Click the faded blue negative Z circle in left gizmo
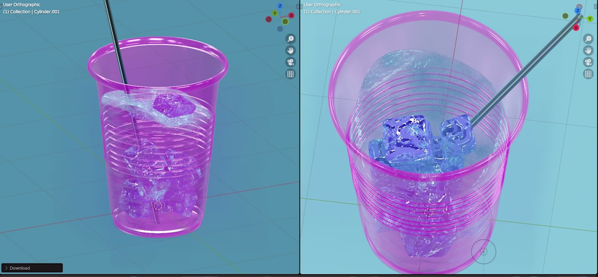Screen dimensions: 598x277 point(280,29)
